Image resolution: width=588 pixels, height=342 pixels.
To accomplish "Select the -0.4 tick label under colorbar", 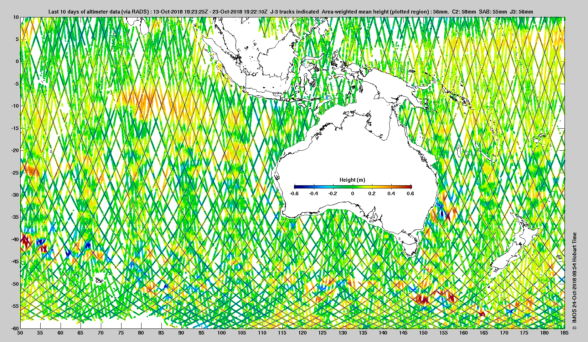I will click(x=314, y=193).
